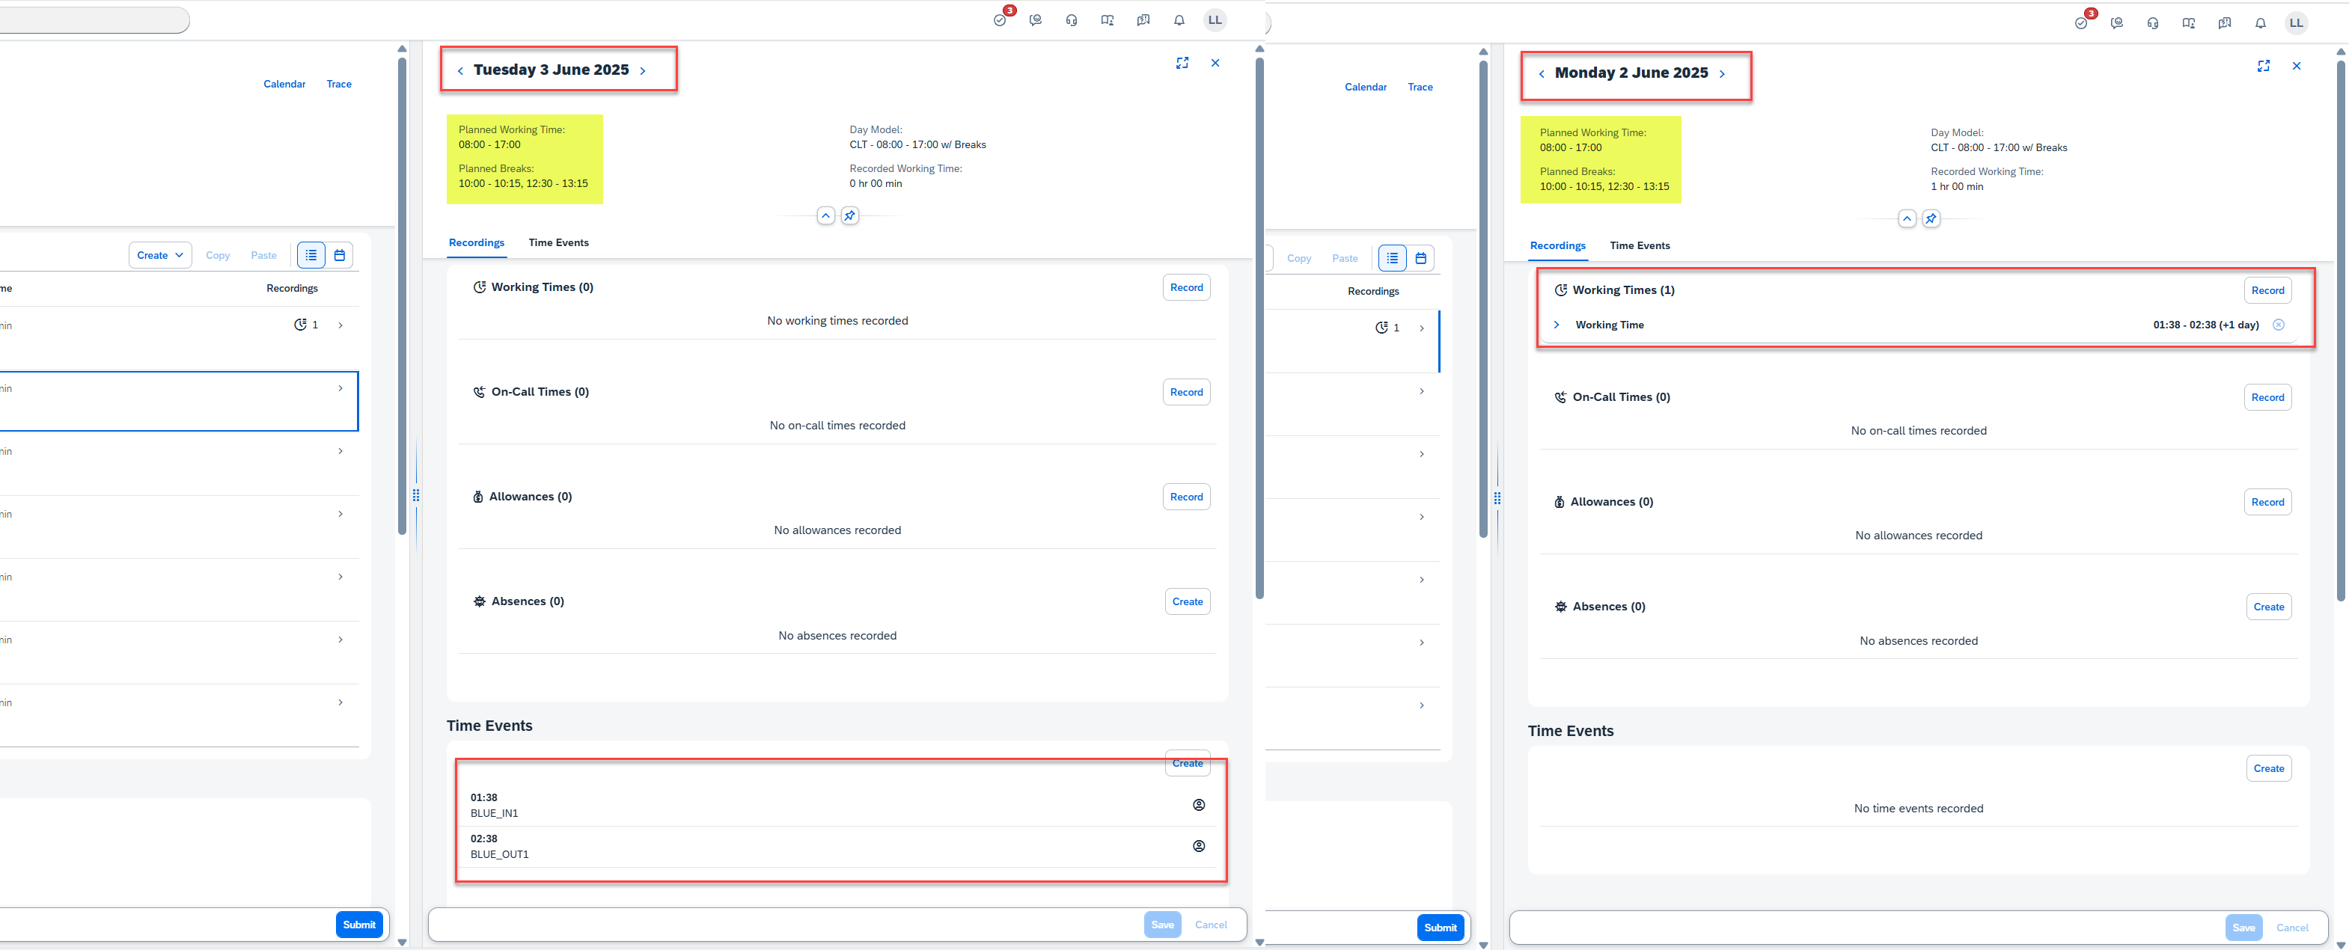Pin the header on Monday 2 June panel
The width and height of the screenshot is (2349, 950).
coord(1931,219)
